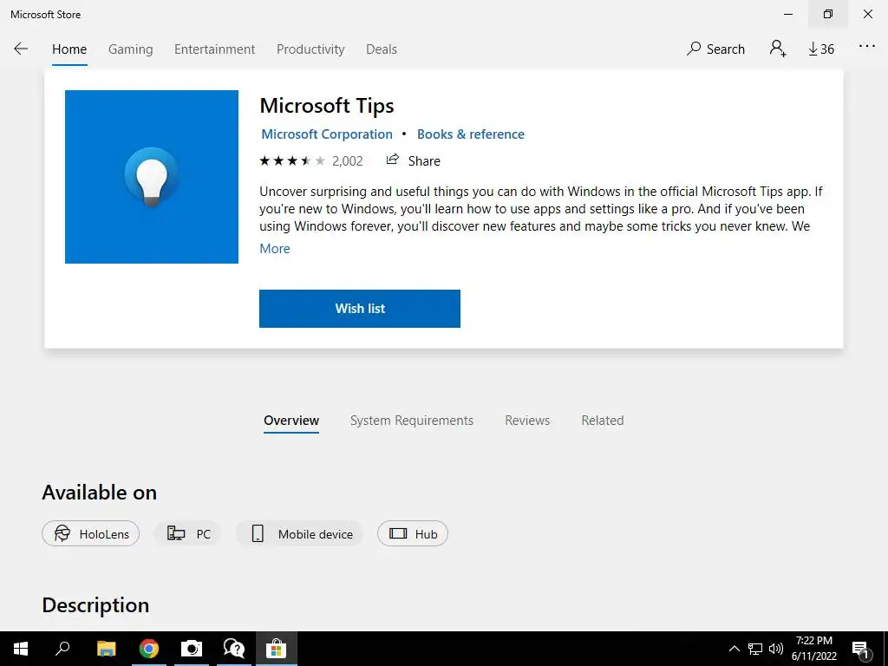Open File Explorer from the taskbar

106,649
